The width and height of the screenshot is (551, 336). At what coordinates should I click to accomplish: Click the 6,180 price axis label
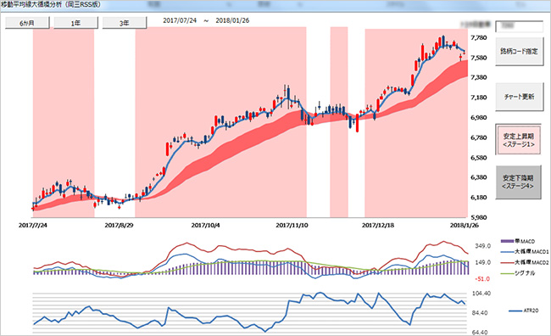[479, 198]
